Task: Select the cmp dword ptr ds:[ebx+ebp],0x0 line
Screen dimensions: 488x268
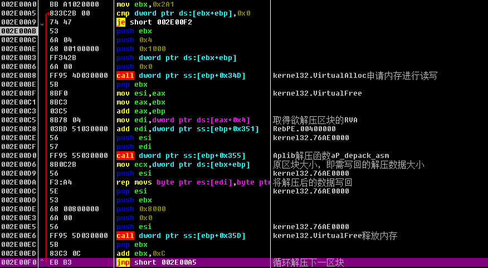Action: click(184, 13)
